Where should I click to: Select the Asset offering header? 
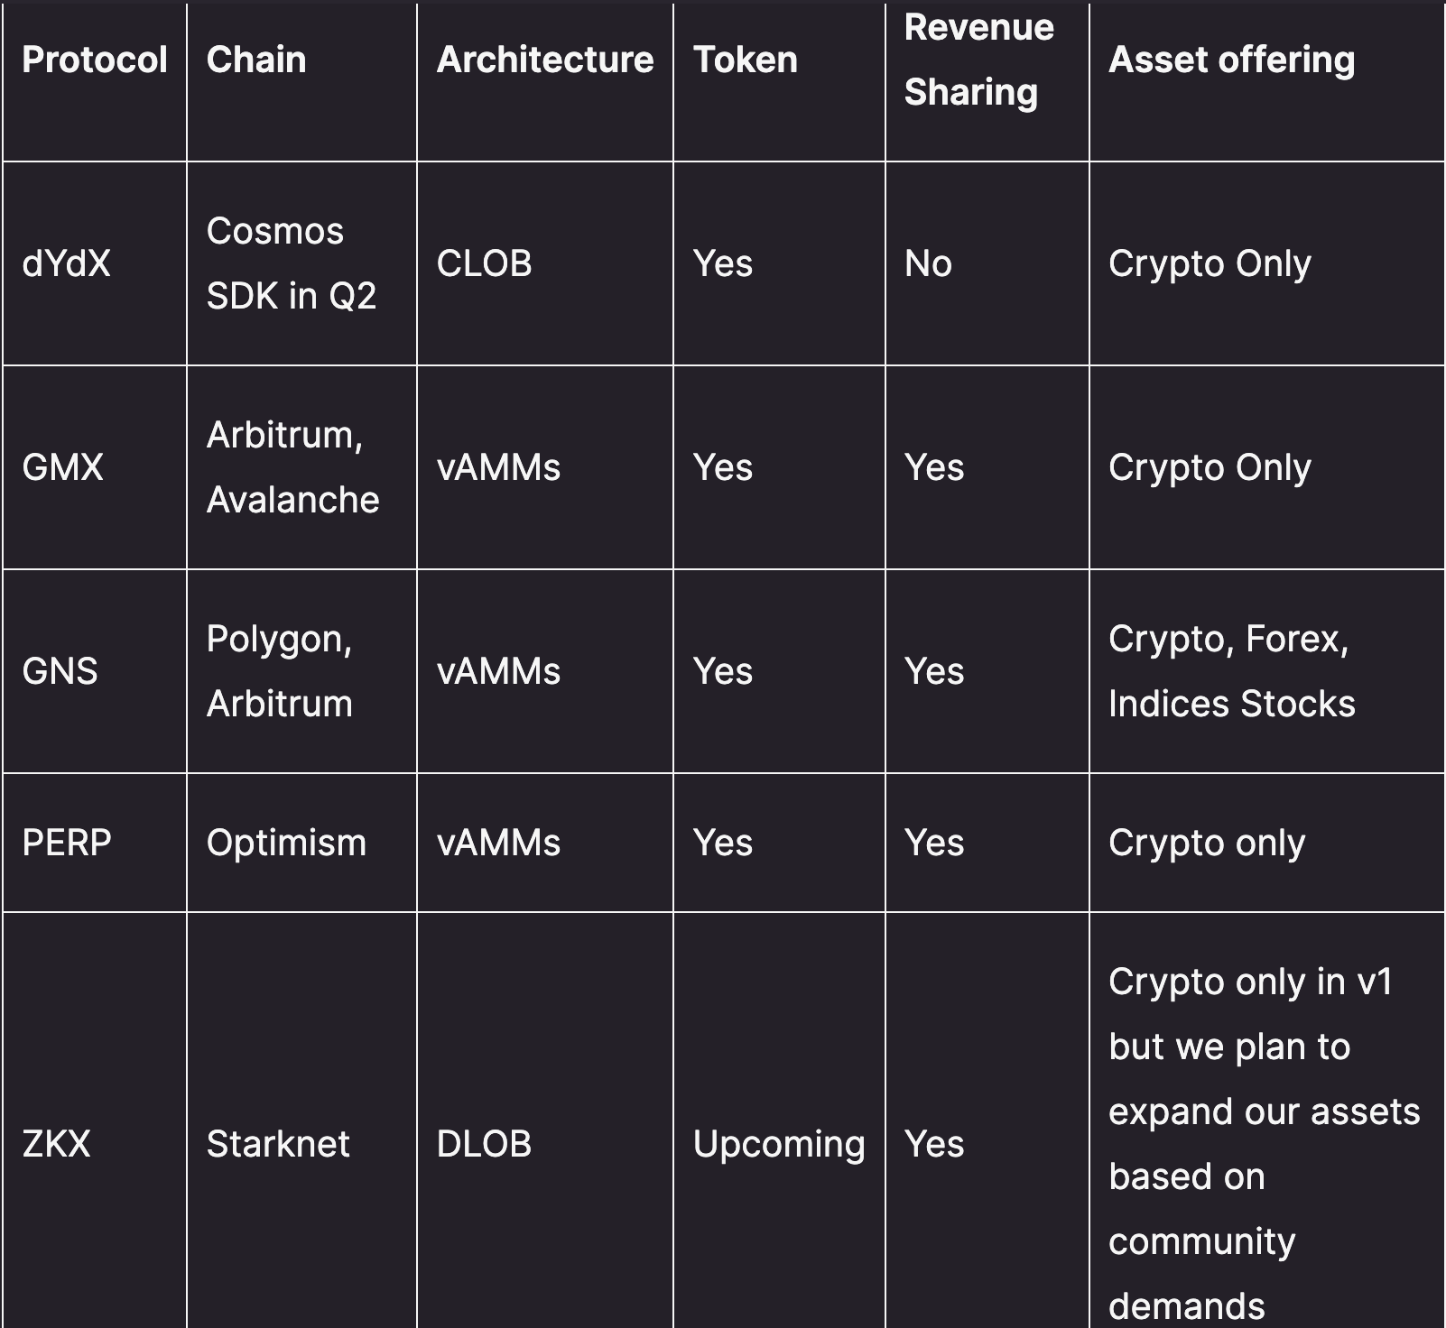1232,60
